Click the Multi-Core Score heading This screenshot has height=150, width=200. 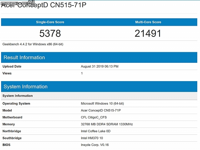[148, 22]
